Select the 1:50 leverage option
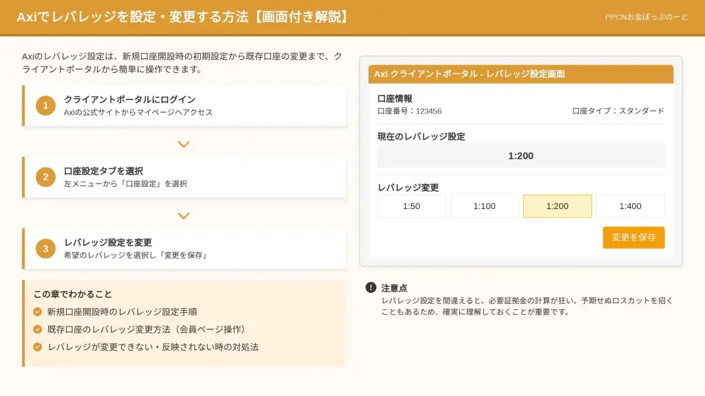The height and width of the screenshot is (396, 705). coord(411,206)
